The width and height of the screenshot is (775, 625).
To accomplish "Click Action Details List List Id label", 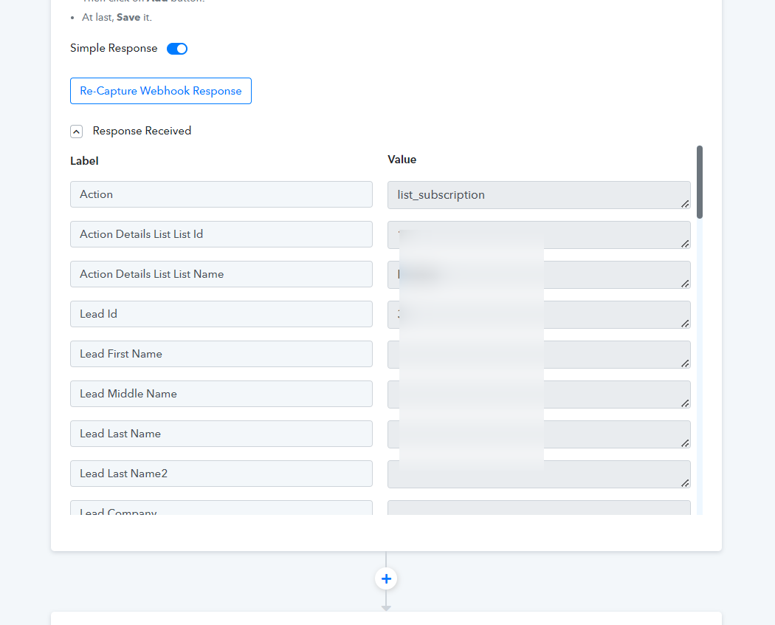I will point(221,234).
